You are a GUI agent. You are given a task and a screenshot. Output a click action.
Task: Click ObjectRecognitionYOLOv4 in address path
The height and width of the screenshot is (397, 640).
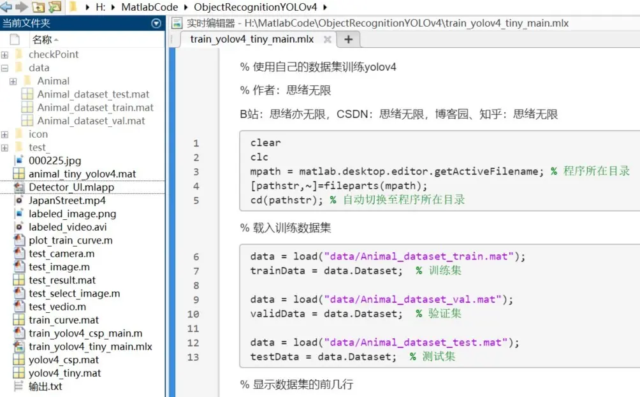[255, 7]
